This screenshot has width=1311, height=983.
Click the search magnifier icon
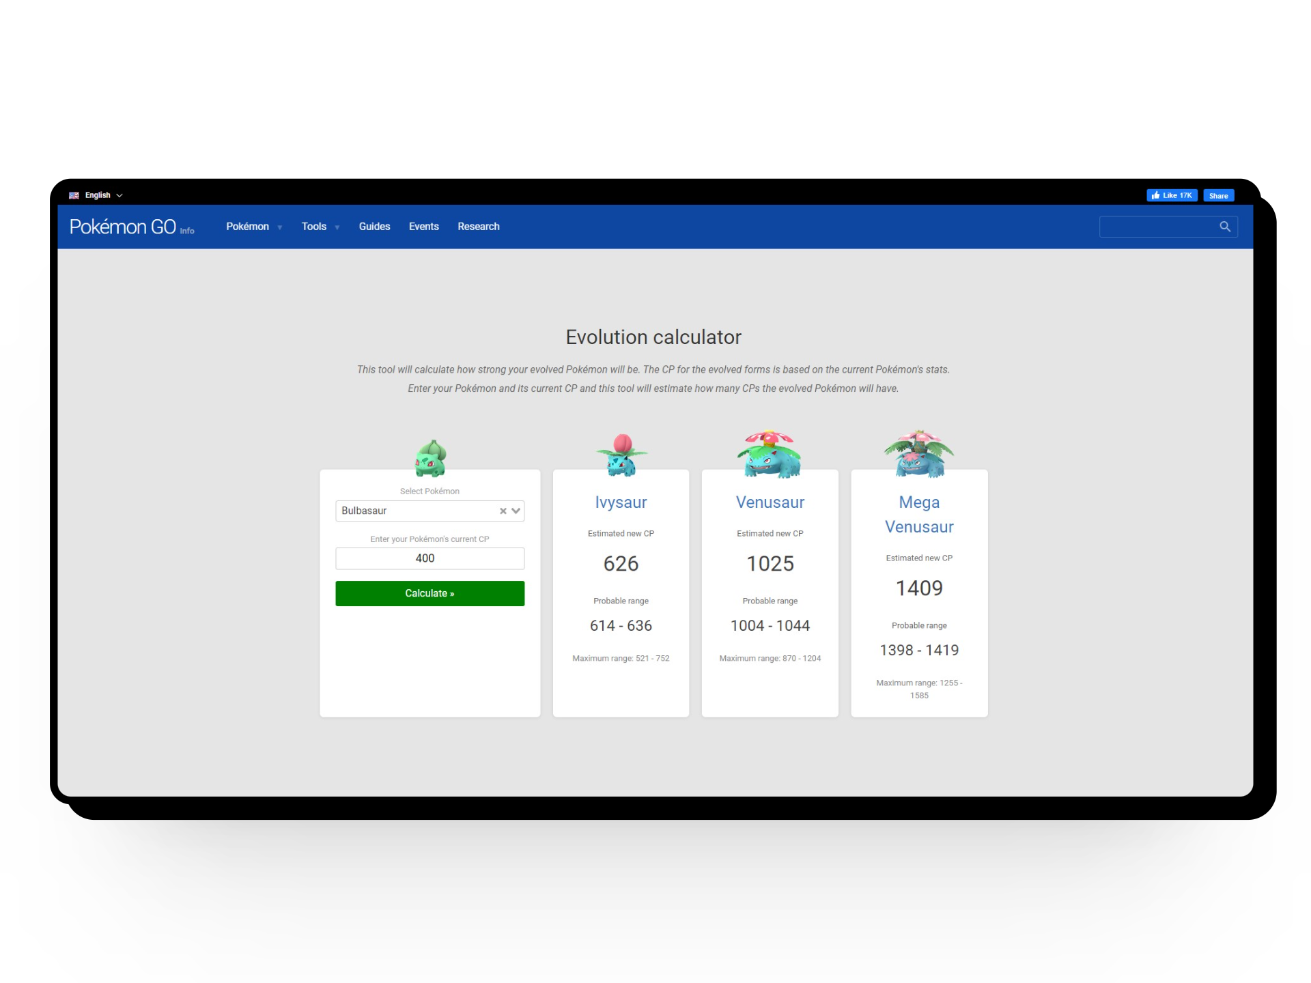point(1224,227)
